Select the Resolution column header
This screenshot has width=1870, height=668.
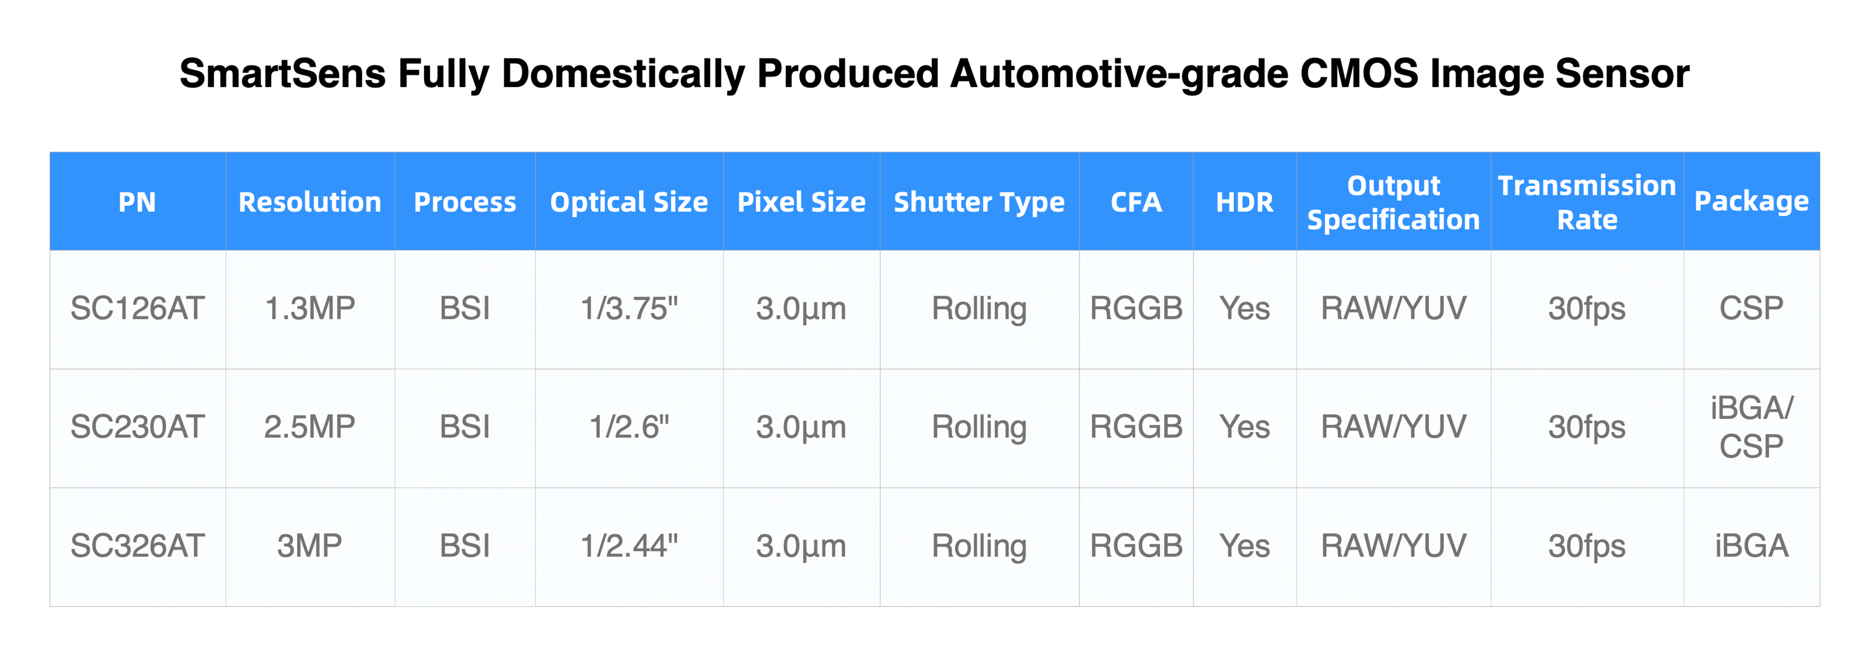pyautogui.click(x=310, y=202)
